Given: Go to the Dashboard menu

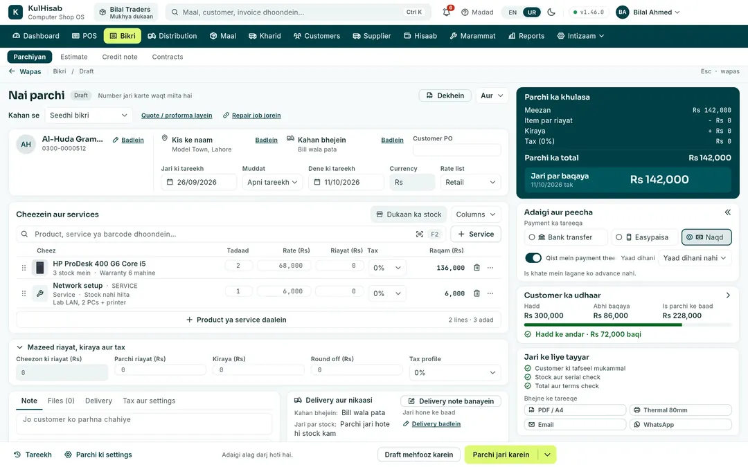Looking at the screenshot, I should pyautogui.click(x=36, y=36).
